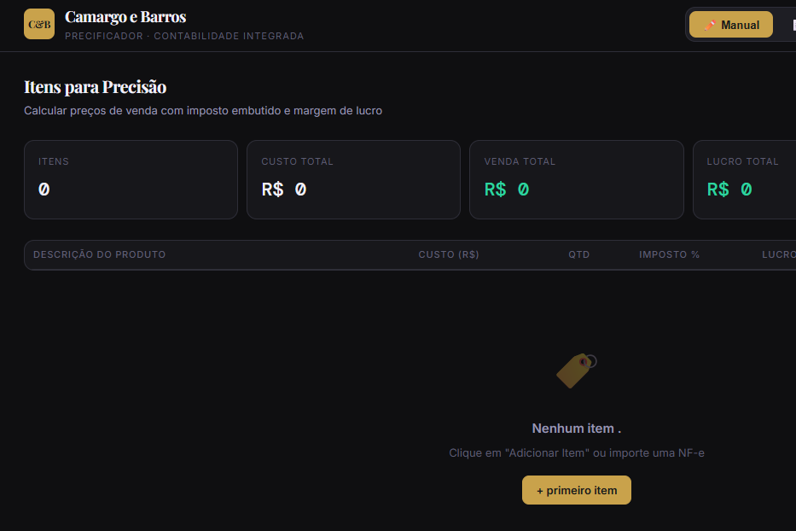Click the Precificador Contabilidade Integrada subtitle
This screenshot has width=796, height=531.
pos(184,36)
